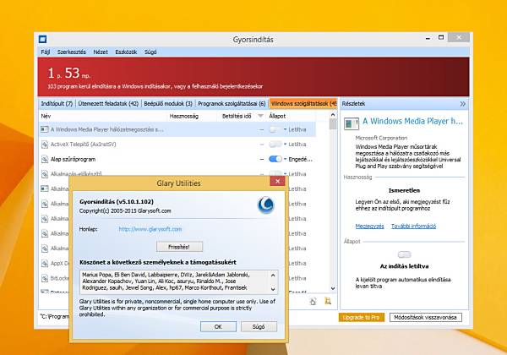Open the state dropdown of the ActiveX Telepítő row
The height and width of the screenshot is (355, 507).
click(286, 145)
